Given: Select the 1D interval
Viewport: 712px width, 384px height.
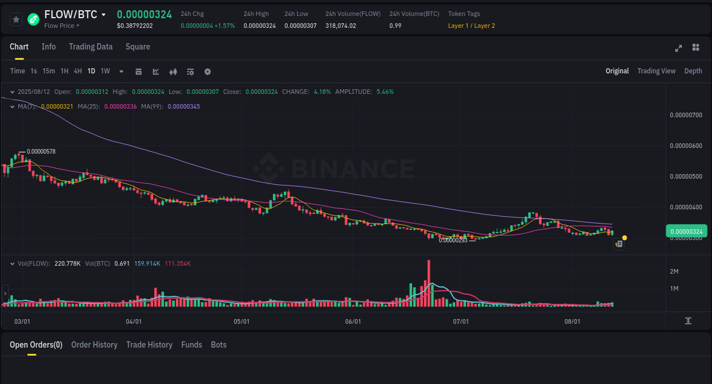Looking at the screenshot, I should click(91, 71).
